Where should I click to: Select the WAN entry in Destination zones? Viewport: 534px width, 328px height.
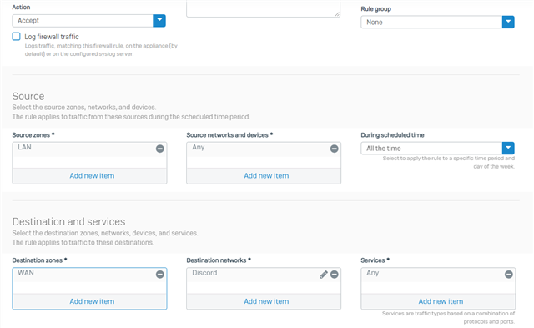tap(26, 273)
